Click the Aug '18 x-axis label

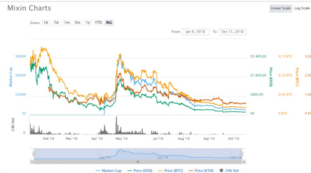(x=183, y=138)
